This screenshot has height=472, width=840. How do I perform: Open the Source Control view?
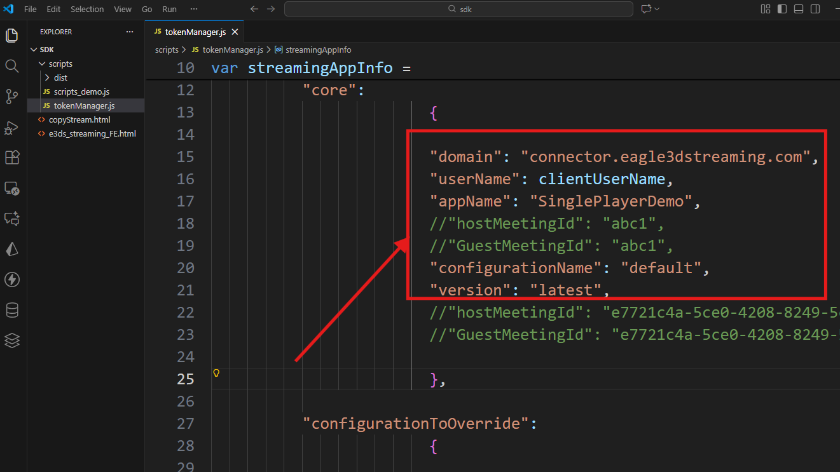tap(11, 97)
